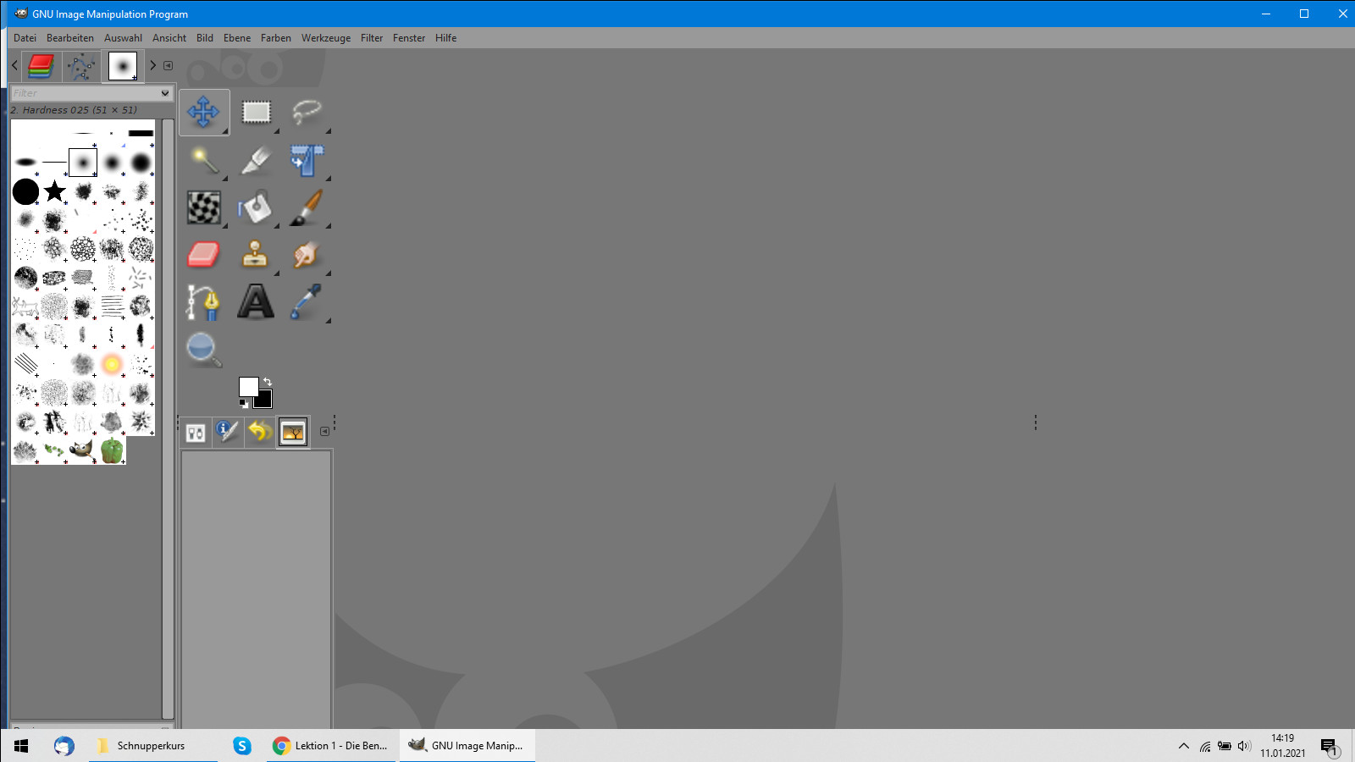Open the Filter menu in menu bar
Viewport: 1355px width, 762px height.
click(x=372, y=38)
